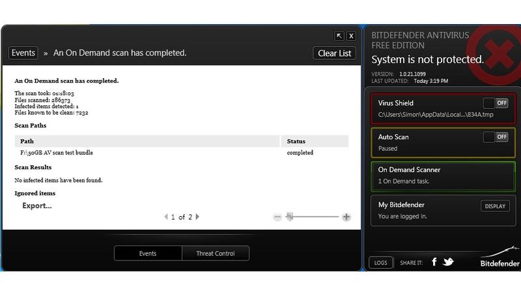Click the 'completed' status cell

point(300,153)
